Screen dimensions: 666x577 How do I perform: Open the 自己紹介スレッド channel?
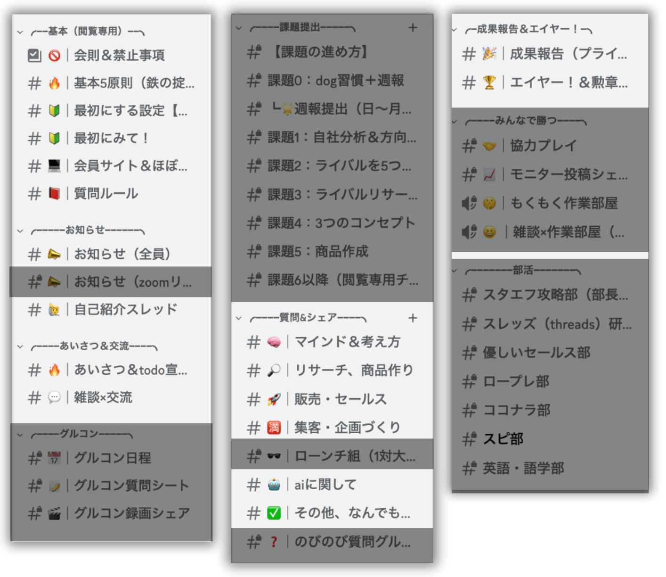point(125,310)
